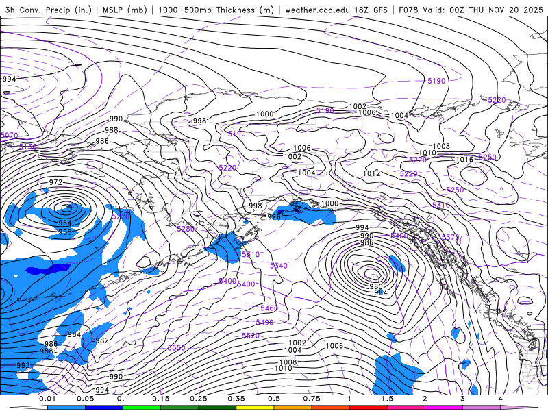548x411 pixels.
Task: Click the 996 isobar label
Action: tap(273, 216)
